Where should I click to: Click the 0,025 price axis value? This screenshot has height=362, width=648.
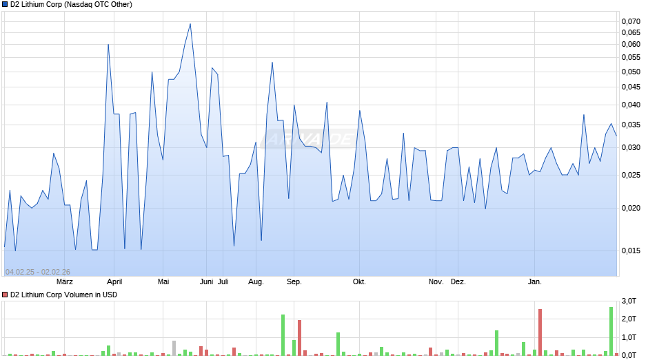631,175
